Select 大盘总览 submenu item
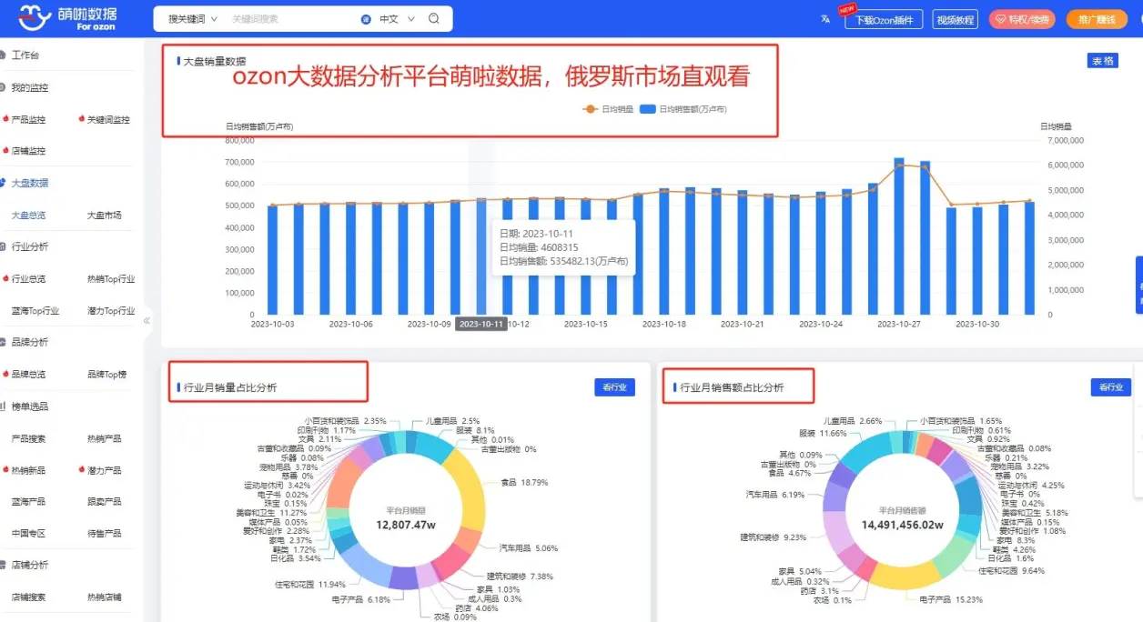This screenshot has height=622, width=1143. coord(28,216)
